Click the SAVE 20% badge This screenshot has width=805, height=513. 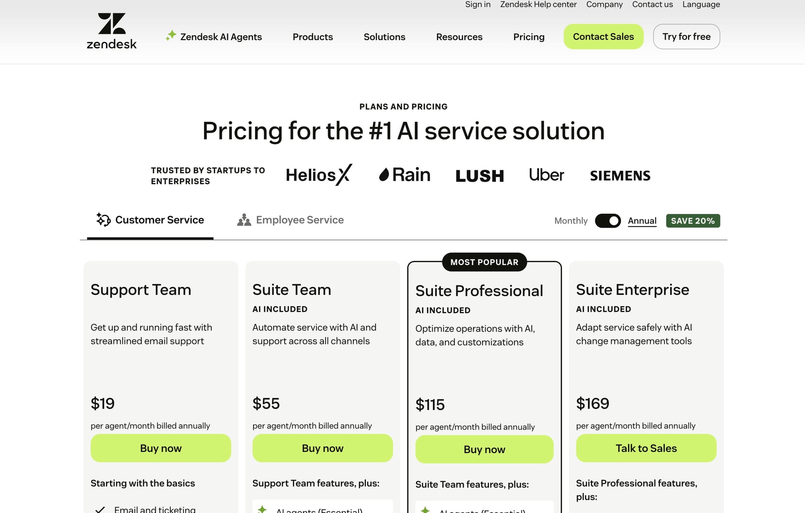[693, 220]
